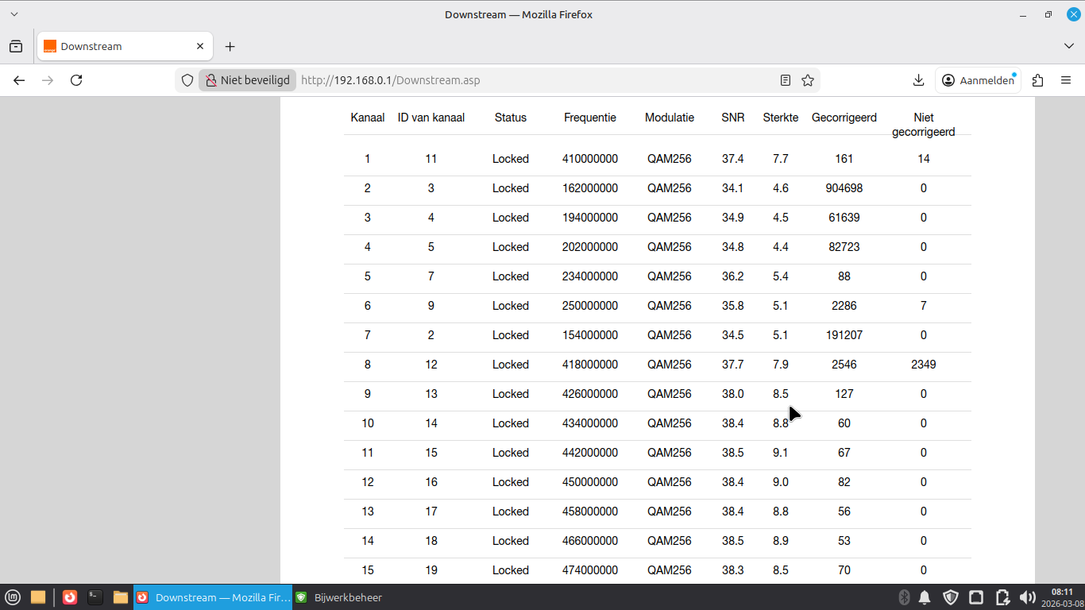Switch to Downstream Firefox taskbar window
1085x610 pixels.
point(213,597)
